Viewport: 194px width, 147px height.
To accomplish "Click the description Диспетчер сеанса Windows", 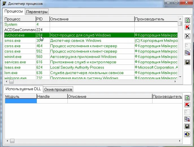I will pyautogui.click(x=76, y=40).
